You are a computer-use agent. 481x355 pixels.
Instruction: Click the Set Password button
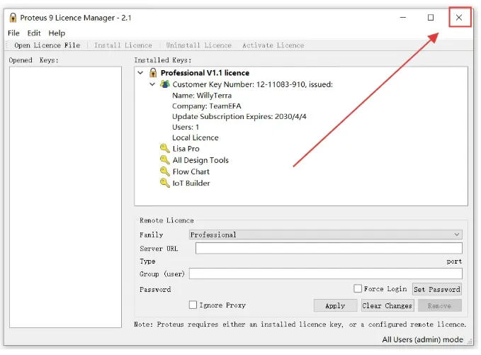click(x=437, y=289)
